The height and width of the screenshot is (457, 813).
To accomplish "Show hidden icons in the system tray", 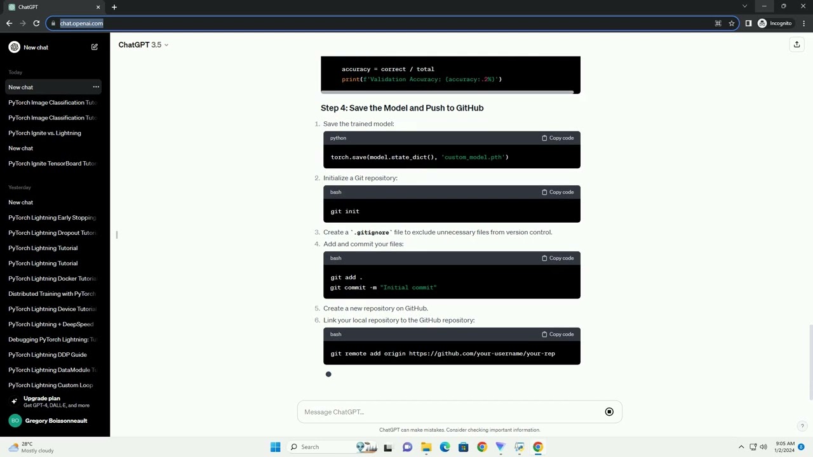I will tap(741, 447).
